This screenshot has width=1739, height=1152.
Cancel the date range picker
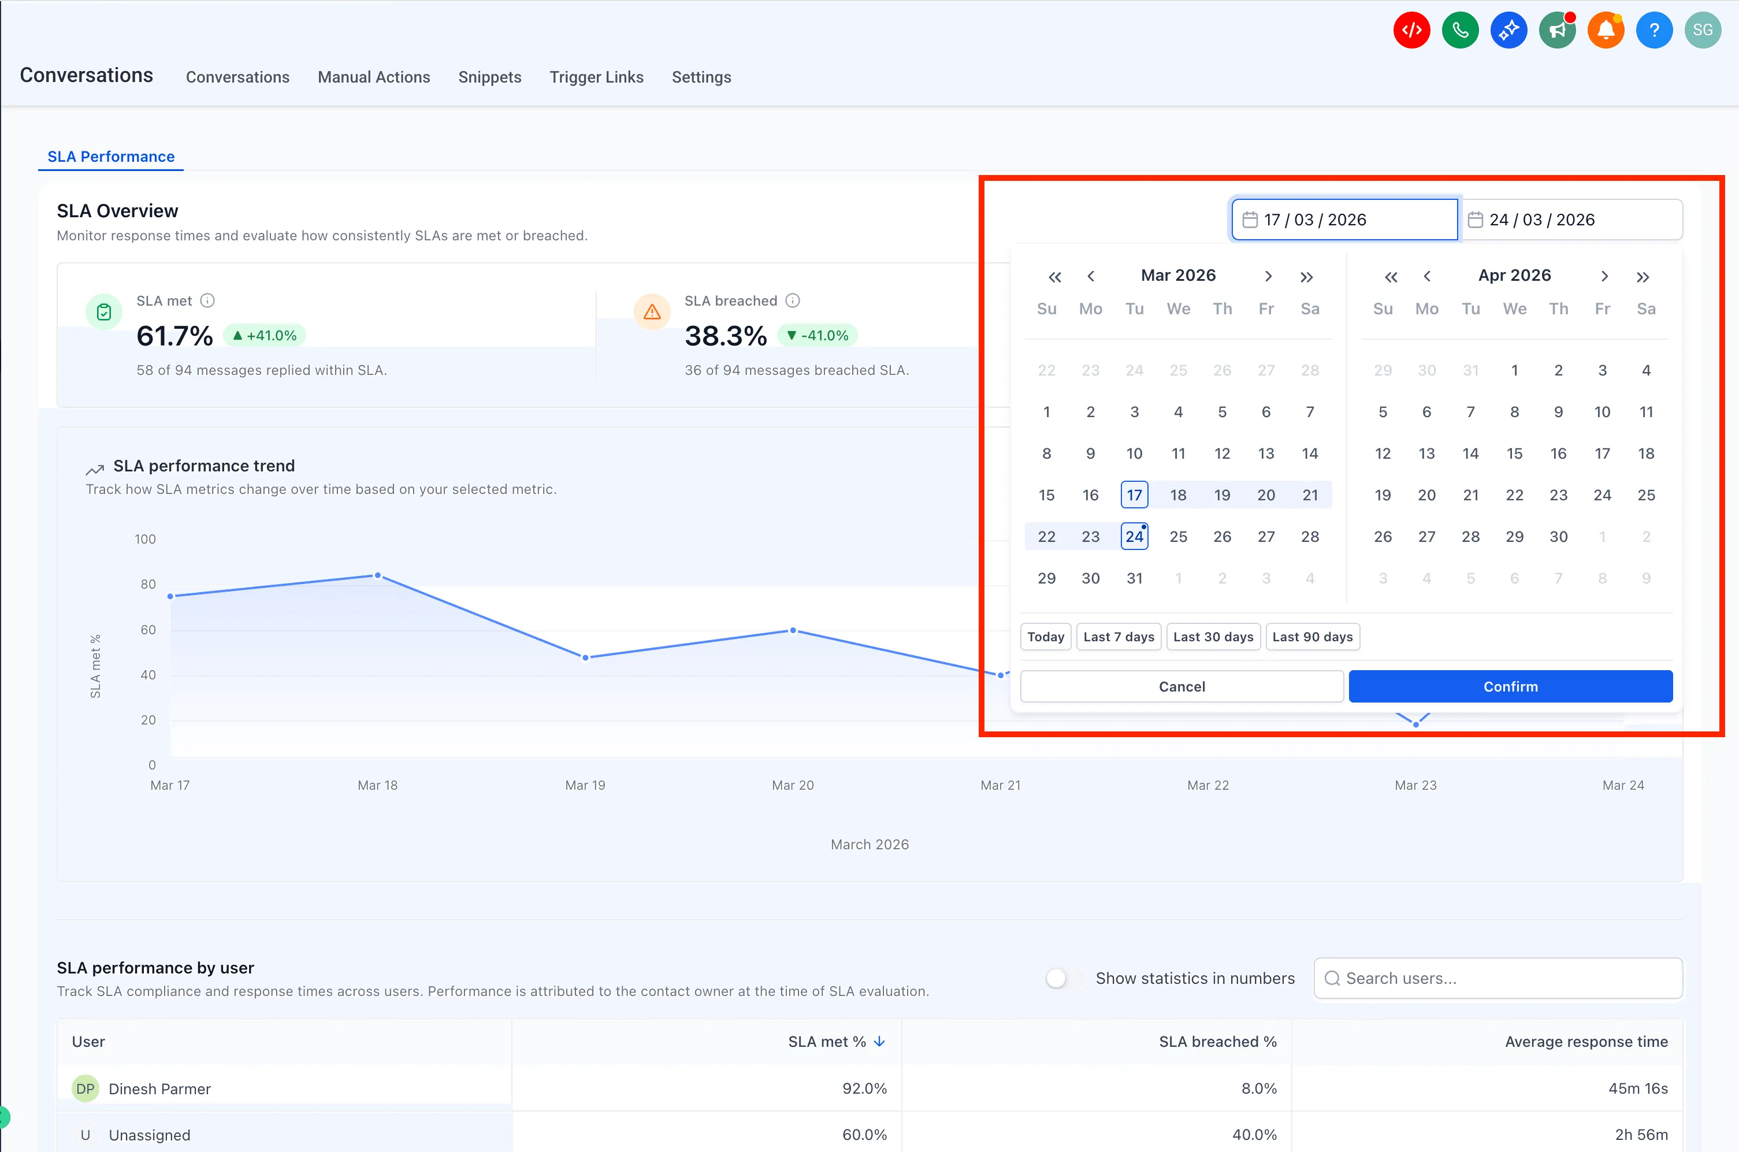(1181, 686)
